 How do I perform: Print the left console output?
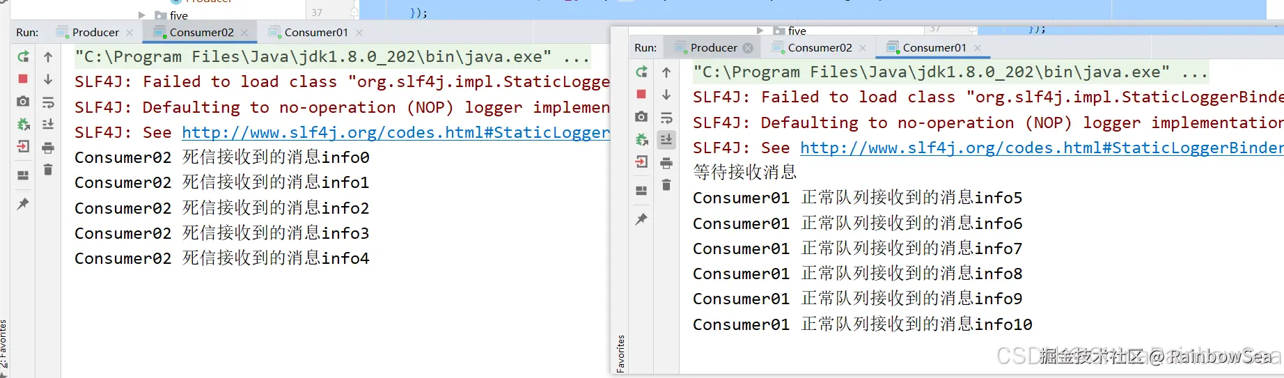pyautogui.click(x=48, y=148)
